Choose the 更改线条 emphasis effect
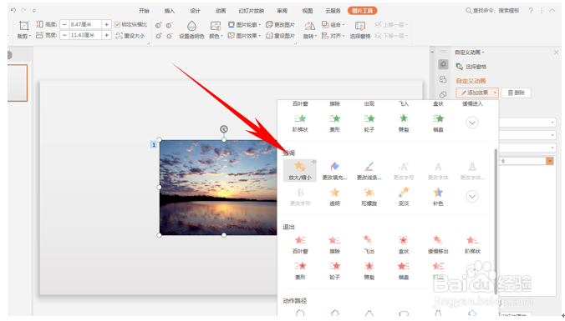565x321 pixels. point(369,170)
